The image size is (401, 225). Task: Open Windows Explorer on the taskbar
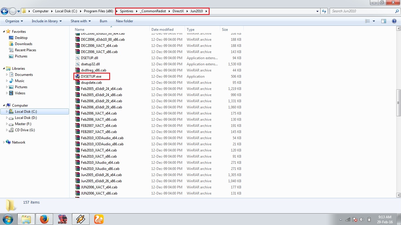coord(26,219)
